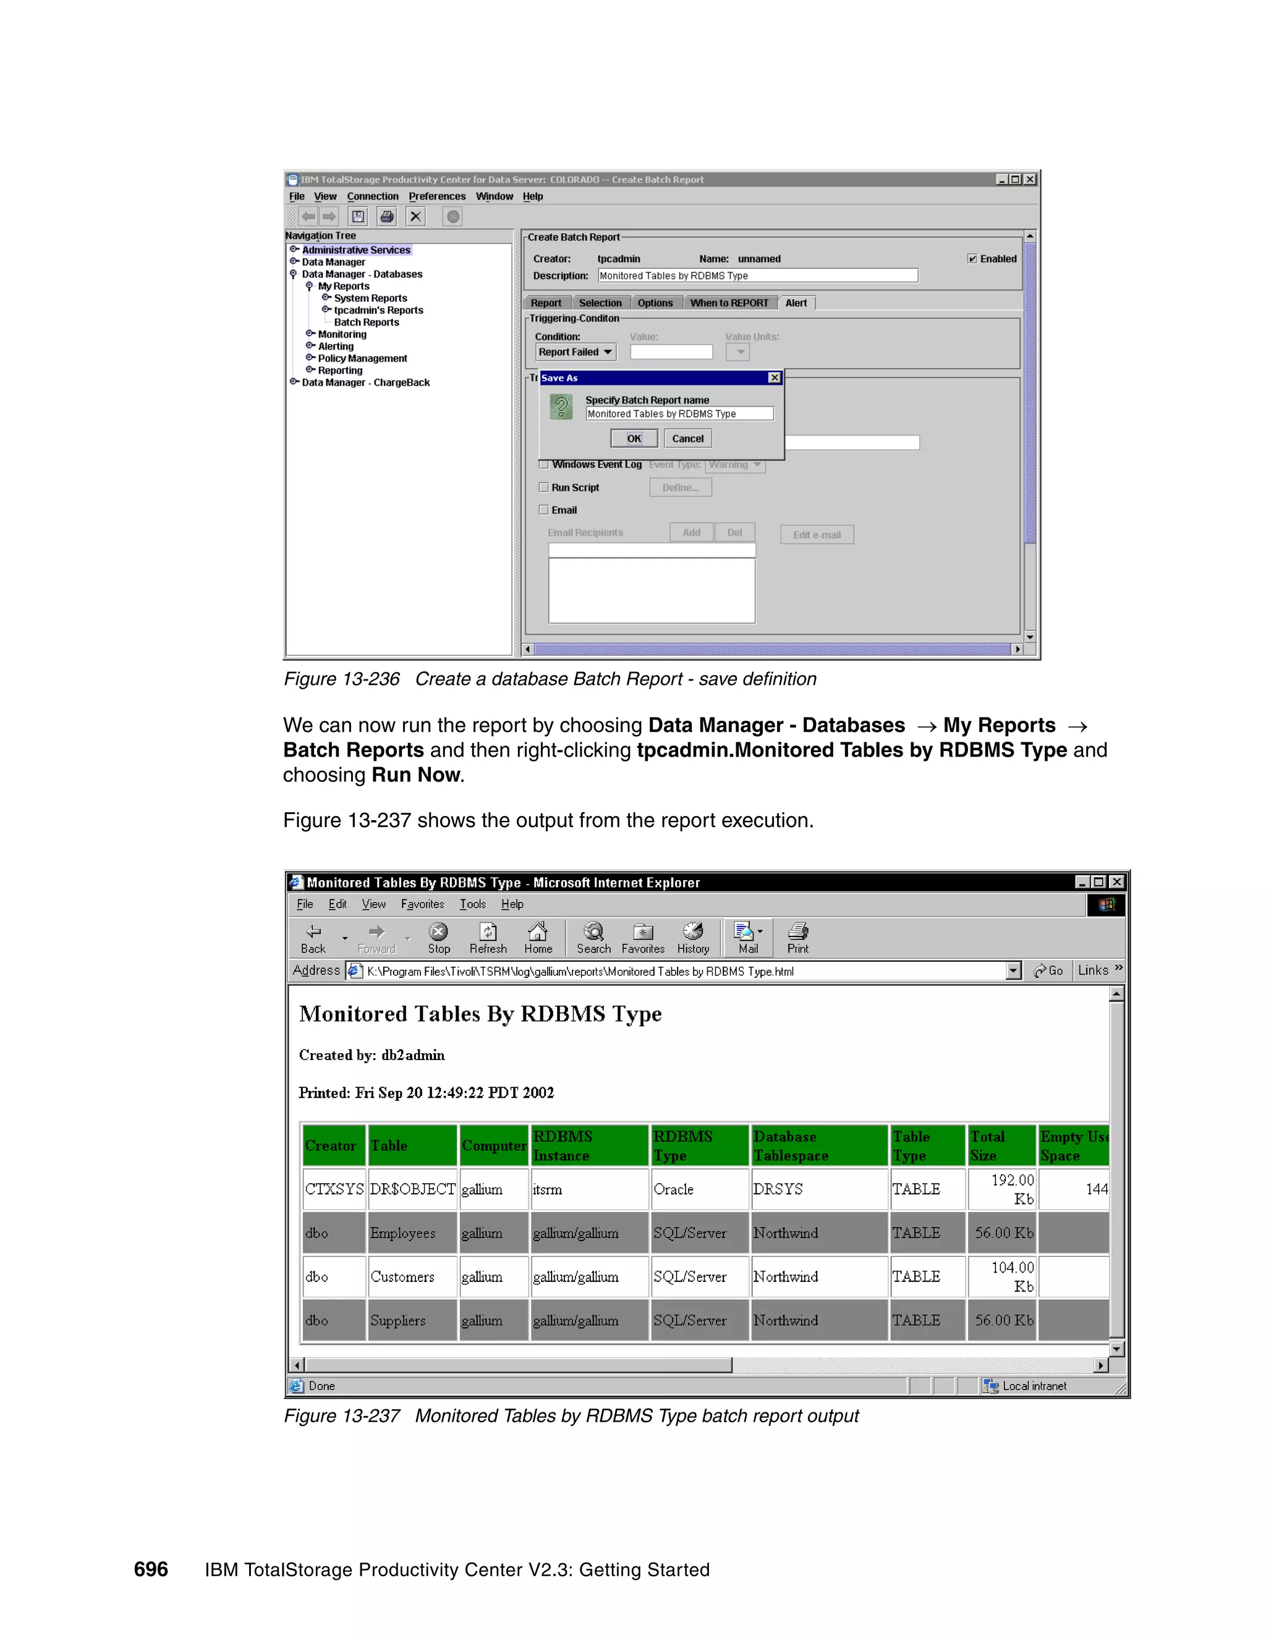Click the Done status page icon
Screen dimensions: 1266x1638
point(297,1386)
